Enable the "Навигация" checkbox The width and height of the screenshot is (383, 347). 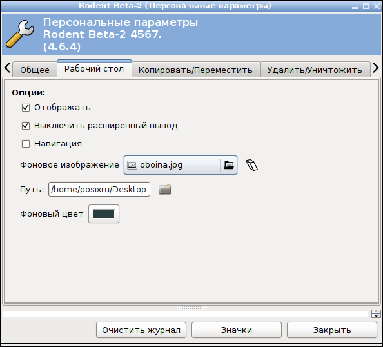pyautogui.click(x=26, y=144)
